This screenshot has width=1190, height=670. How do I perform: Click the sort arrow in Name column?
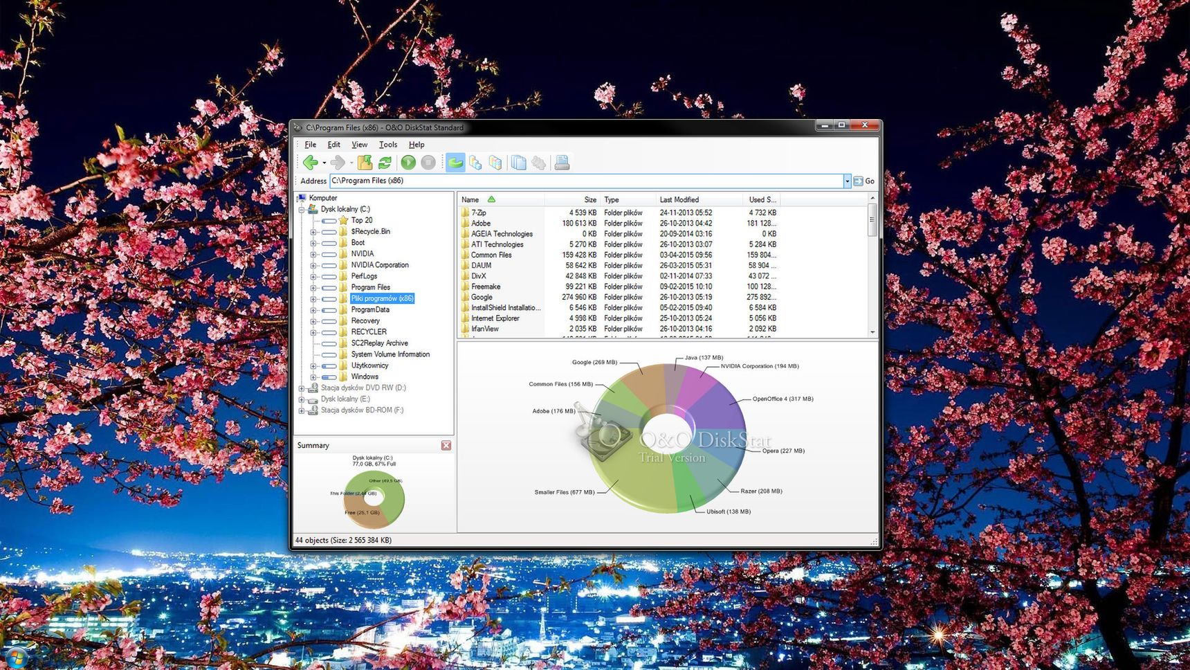point(491,199)
